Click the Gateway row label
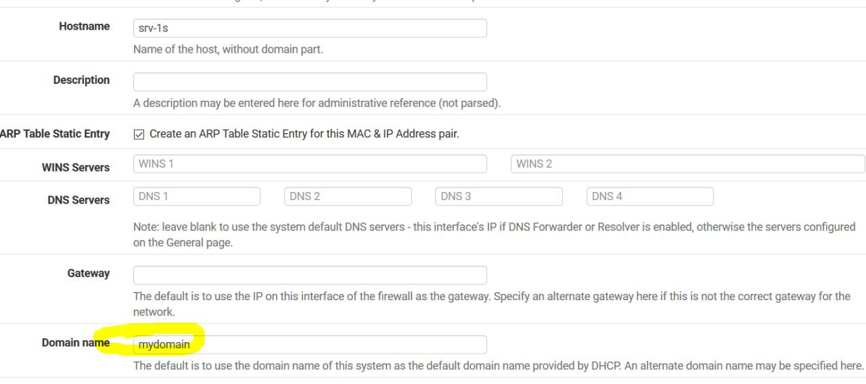The height and width of the screenshot is (384, 866). (x=89, y=273)
